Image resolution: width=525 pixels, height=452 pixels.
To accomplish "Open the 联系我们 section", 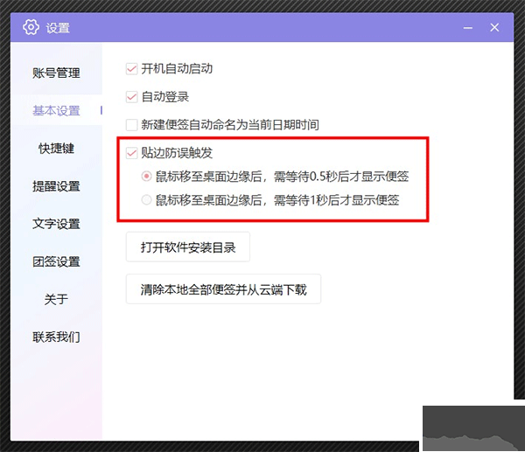I will pyautogui.click(x=56, y=337).
